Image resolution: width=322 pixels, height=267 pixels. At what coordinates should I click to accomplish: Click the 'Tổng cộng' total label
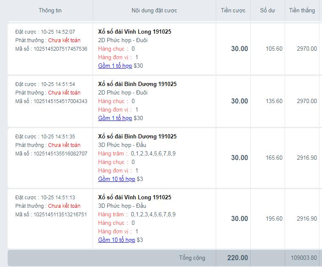192,258
